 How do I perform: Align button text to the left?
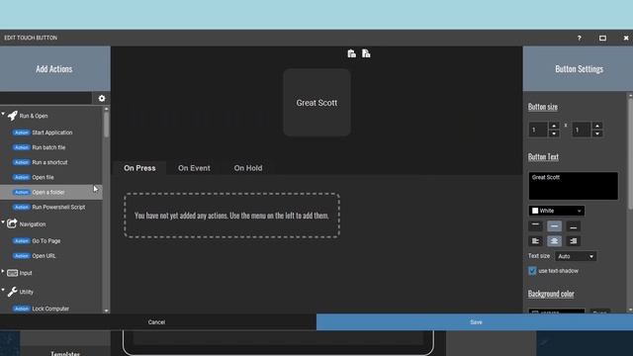(535, 241)
